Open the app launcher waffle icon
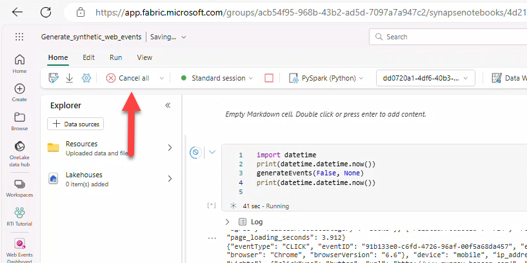Screen dimensions: 527x263 pyautogui.click(x=19, y=37)
